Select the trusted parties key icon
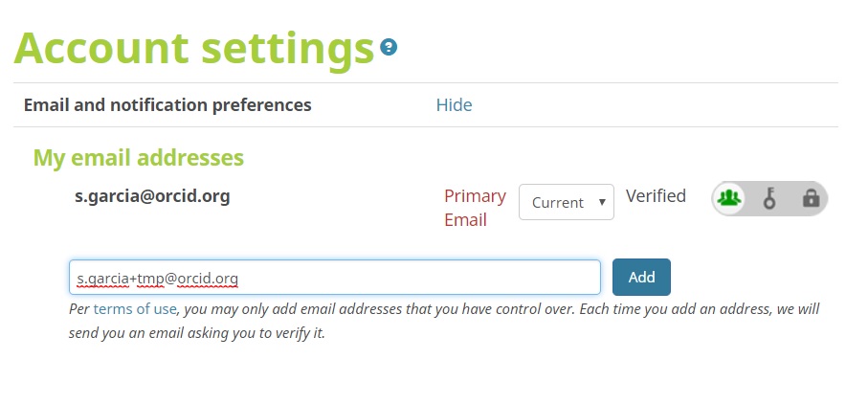Screen dimensions: 846x404 click(769, 198)
